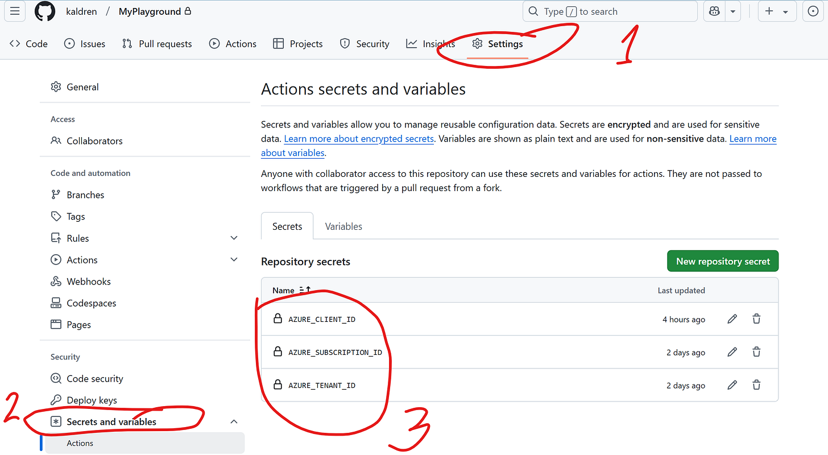
Task: Edit the AZURE_SUBSCRIPTION_ID secret
Action: click(732, 352)
